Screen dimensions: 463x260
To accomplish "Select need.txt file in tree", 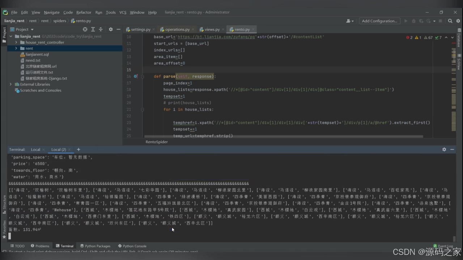I will (x=33, y=60).
